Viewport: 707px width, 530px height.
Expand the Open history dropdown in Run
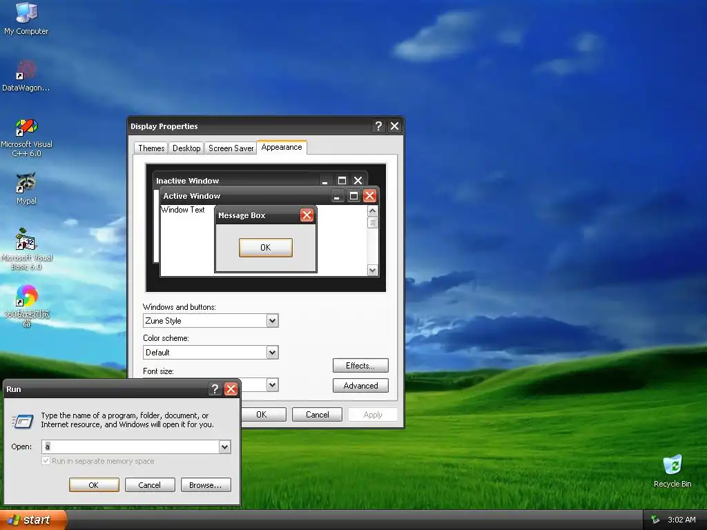[224, 446]
